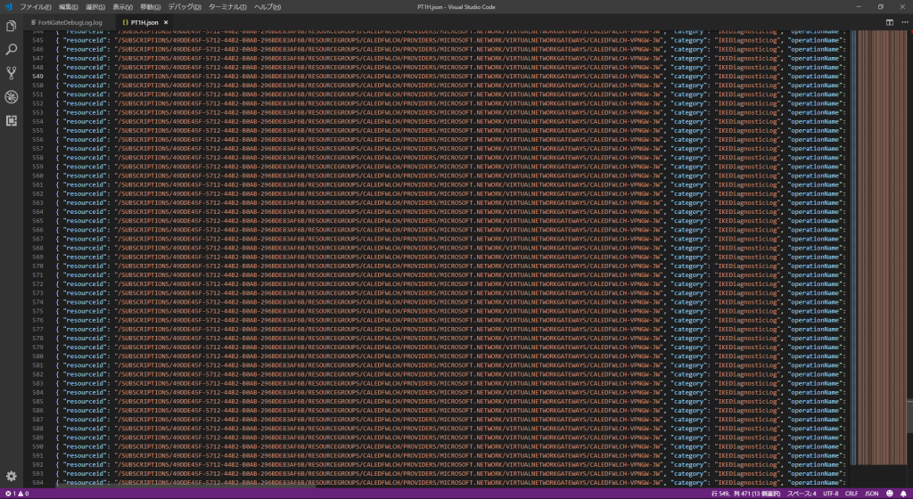The height and width of the screenshot is (499, 913).
Task: Click "resourceid" key on line 552
Action: pos(86,103)
